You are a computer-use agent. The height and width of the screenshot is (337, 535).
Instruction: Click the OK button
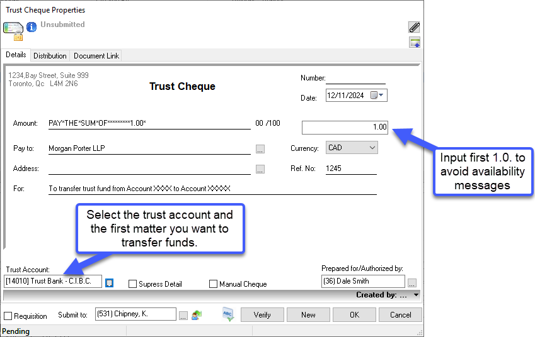click(354, 315)
